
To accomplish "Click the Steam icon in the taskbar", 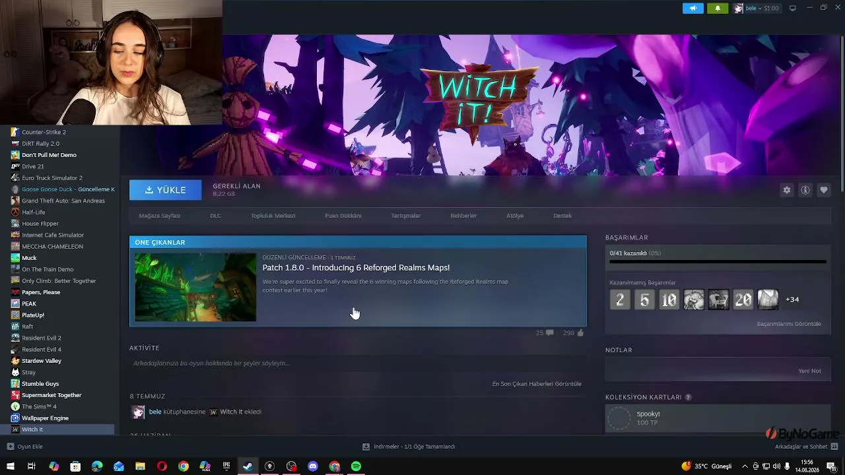I will 248,466.
